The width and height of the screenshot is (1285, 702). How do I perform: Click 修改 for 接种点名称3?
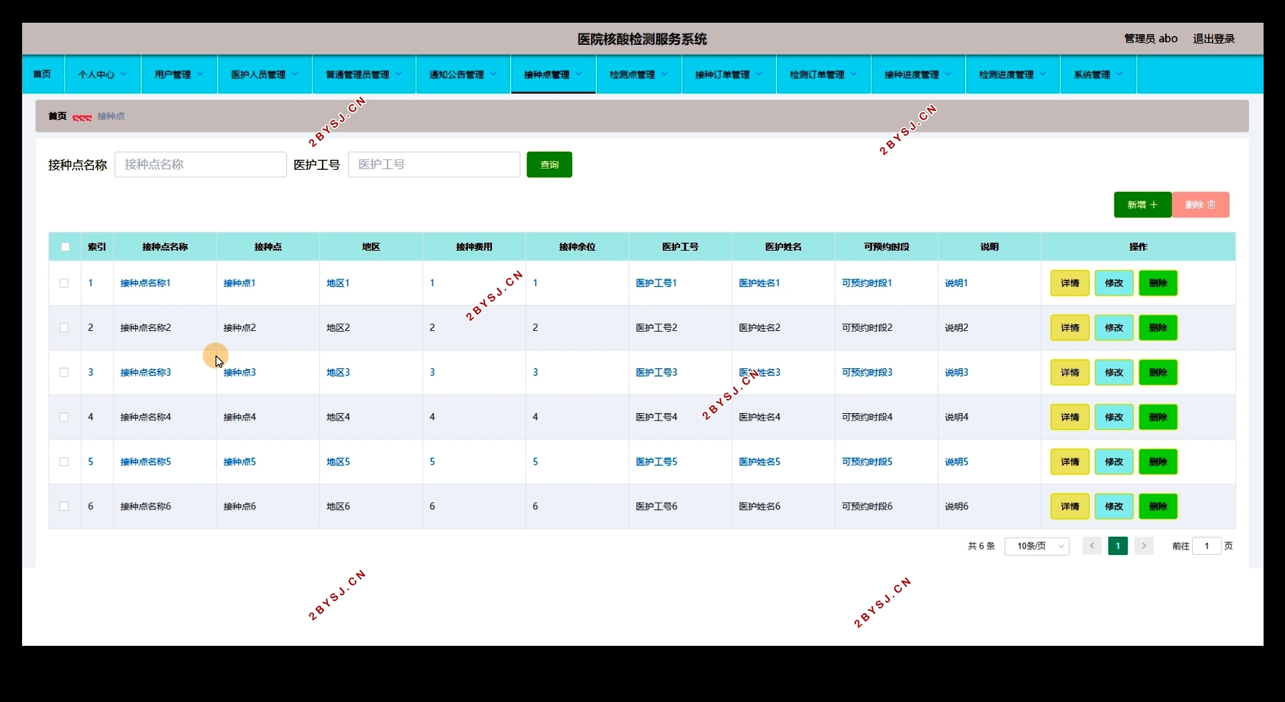tap(1114, 372)
